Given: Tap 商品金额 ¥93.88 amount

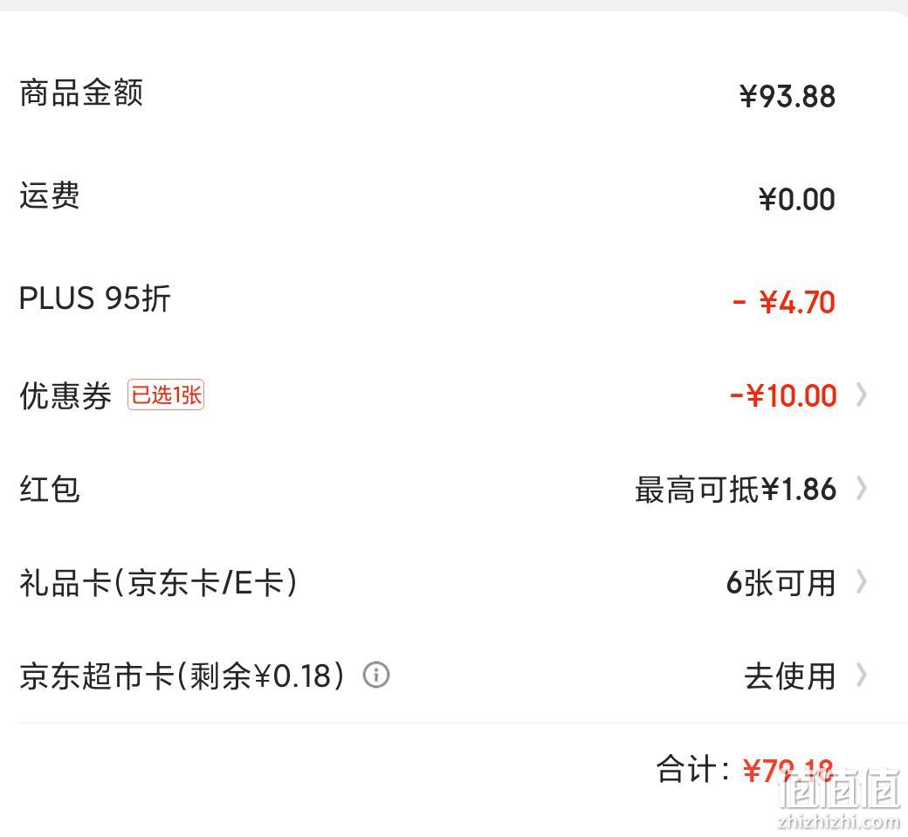Looking at the screenshot, I should click(x=788, y=96).
